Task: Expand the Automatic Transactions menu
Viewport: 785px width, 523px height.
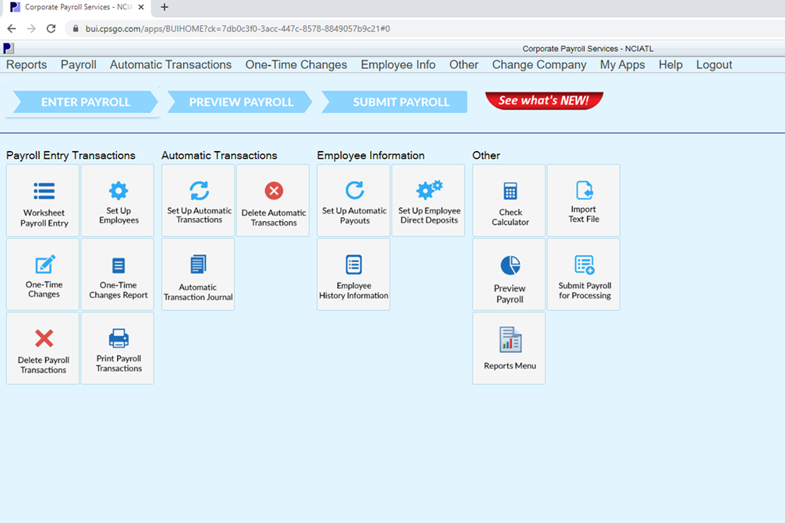Action: point(171,65)
